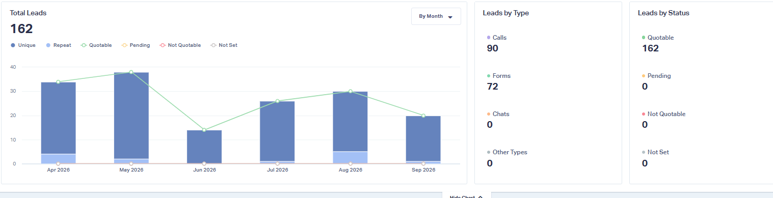Toggle the Not Quotable legend line
Viewport: 773px width, 198px height.
[180, 45]
